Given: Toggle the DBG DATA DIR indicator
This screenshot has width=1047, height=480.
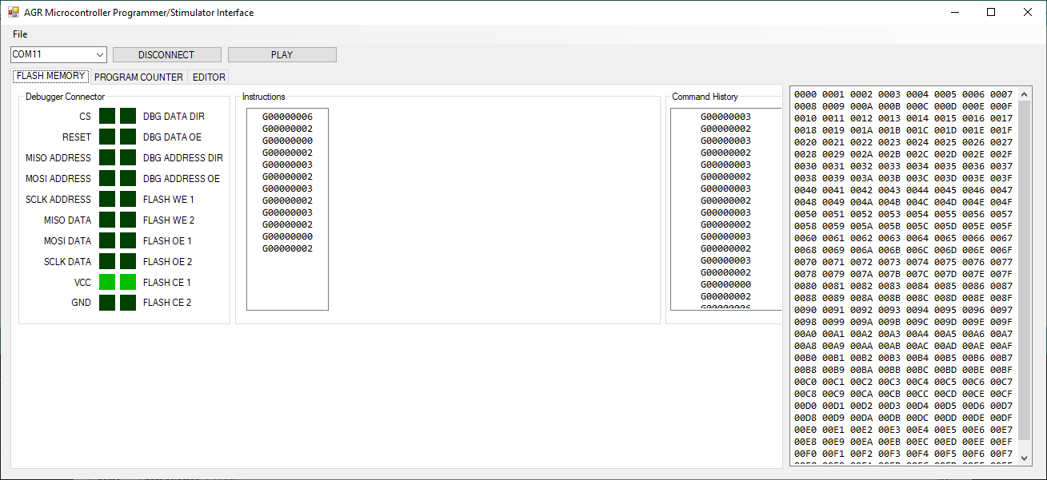Looking at the screenshot, I should coord(128,116).
